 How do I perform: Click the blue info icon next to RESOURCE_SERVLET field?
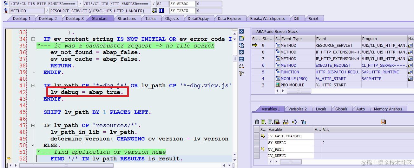tap(161, 11)
